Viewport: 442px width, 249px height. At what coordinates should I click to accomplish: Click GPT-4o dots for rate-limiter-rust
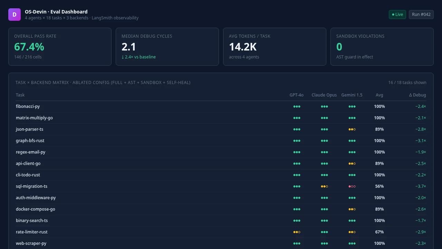(x=297, y=232)
